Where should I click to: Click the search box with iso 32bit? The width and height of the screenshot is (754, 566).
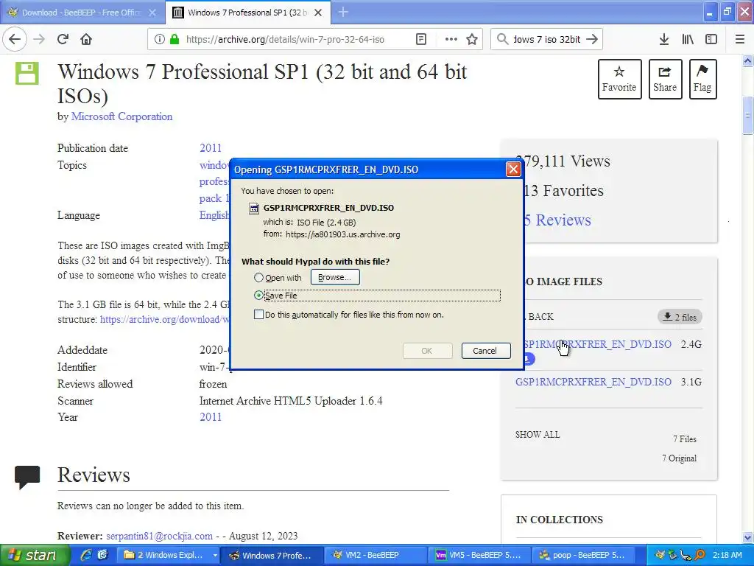547,40
